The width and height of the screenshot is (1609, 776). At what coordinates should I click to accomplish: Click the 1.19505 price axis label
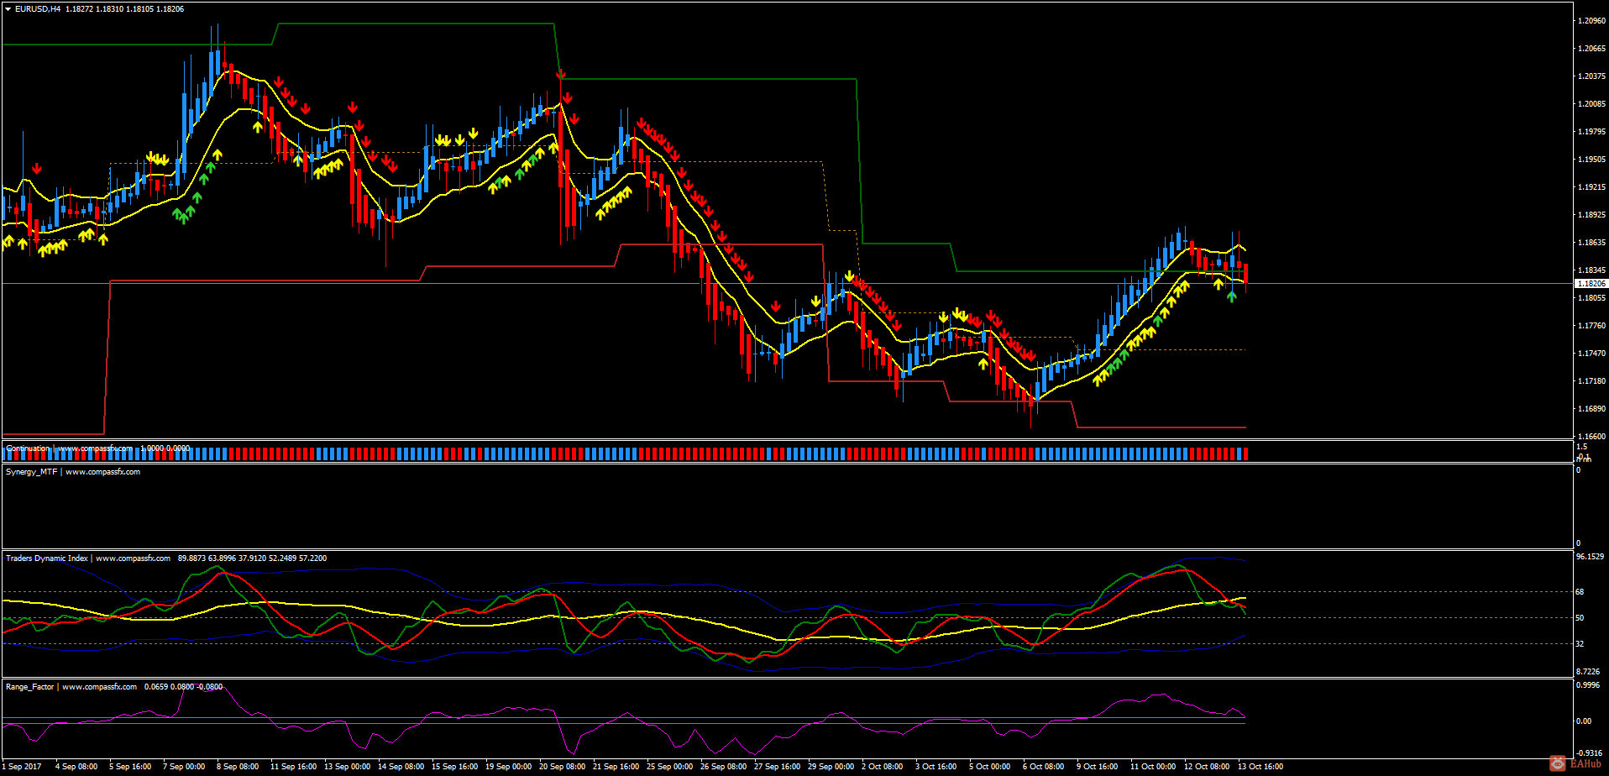pos(1592,160)
